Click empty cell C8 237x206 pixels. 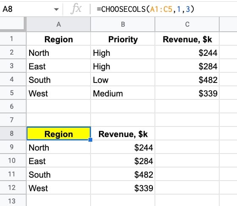pos(187,134)
